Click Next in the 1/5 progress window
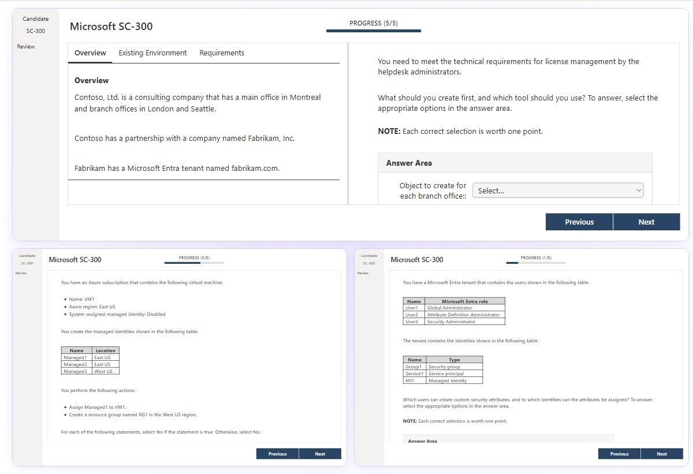This screenshot has width=693, height=474. point(662,454)
